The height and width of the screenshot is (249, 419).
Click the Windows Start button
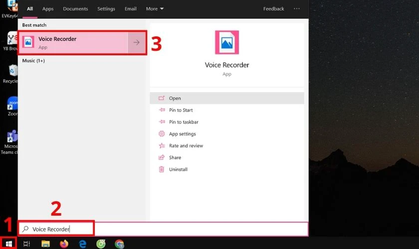pyautogui.click(x=8, y=244)
